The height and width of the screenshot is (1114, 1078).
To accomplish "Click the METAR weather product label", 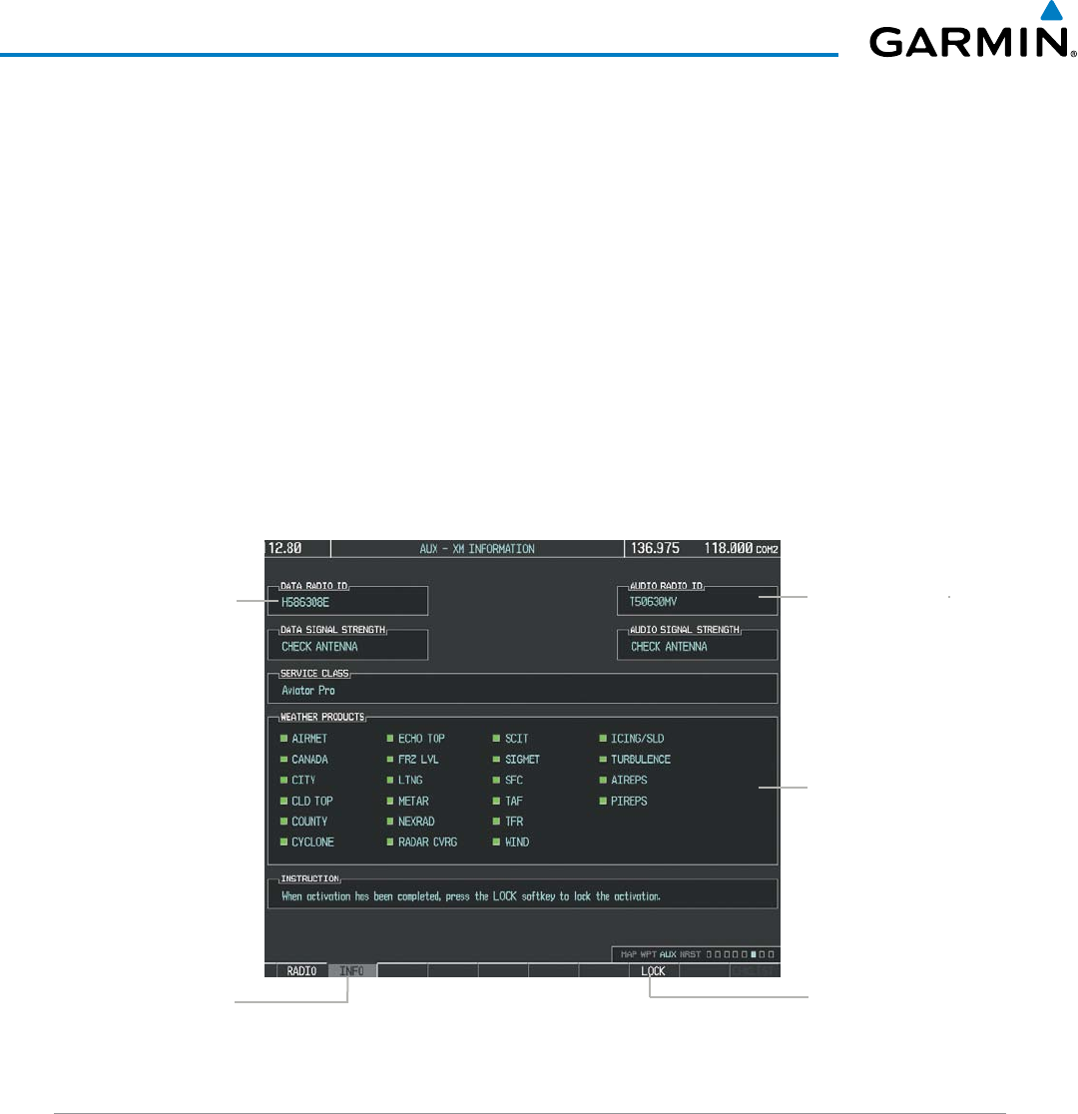I will click(413, 801).
